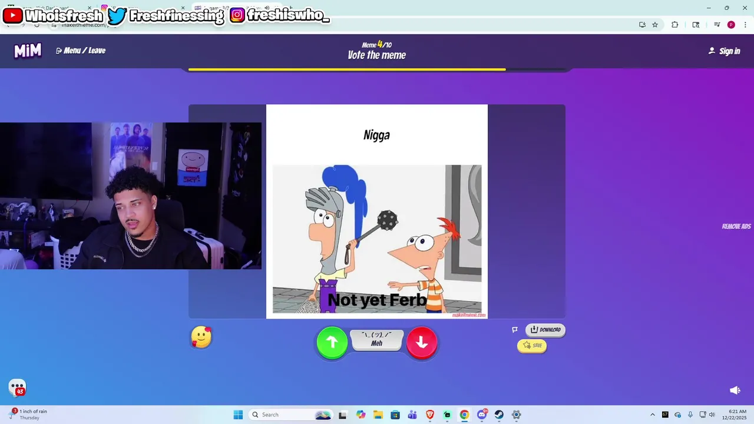Open the emoji reaction picker

pyautogui.click(x=201, y=337)
